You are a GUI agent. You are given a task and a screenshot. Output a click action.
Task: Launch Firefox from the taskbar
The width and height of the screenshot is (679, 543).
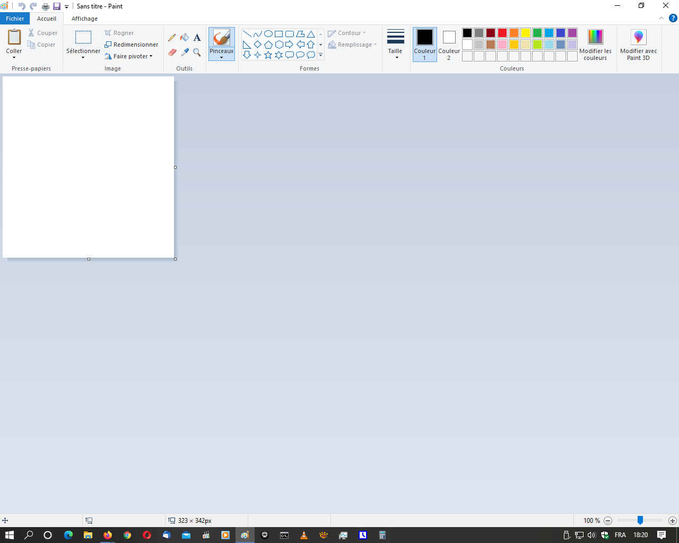pyautogui.click(x=108, y=535)
